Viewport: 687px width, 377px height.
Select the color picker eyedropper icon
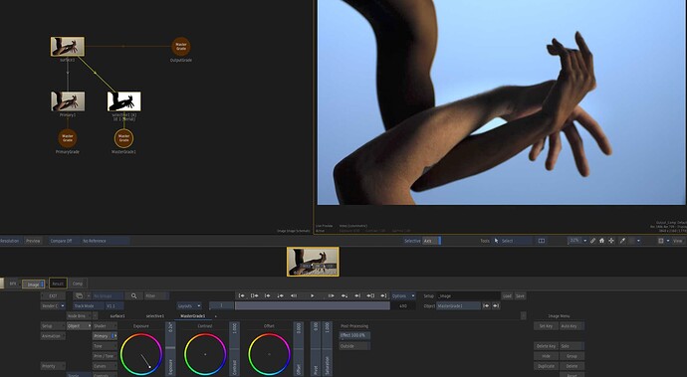tap(622, 241)
